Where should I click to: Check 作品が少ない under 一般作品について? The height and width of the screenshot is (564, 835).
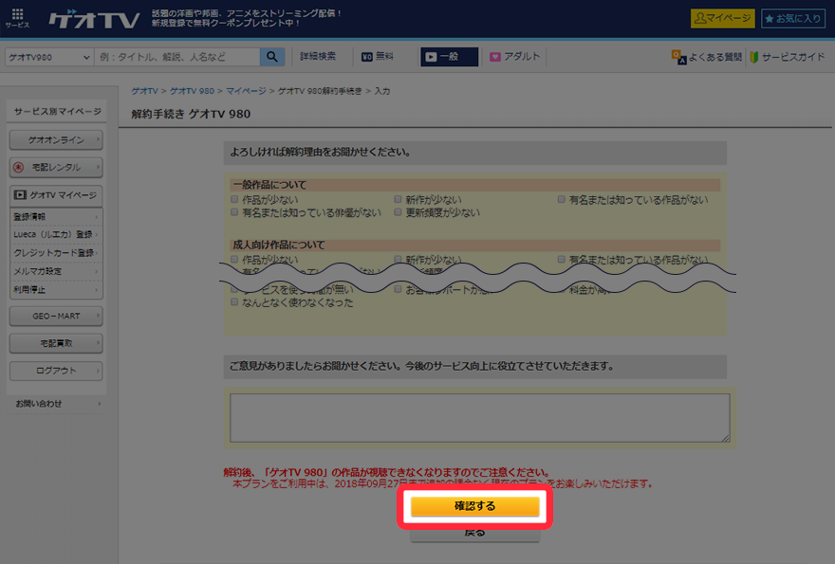(x=234, y=199)
